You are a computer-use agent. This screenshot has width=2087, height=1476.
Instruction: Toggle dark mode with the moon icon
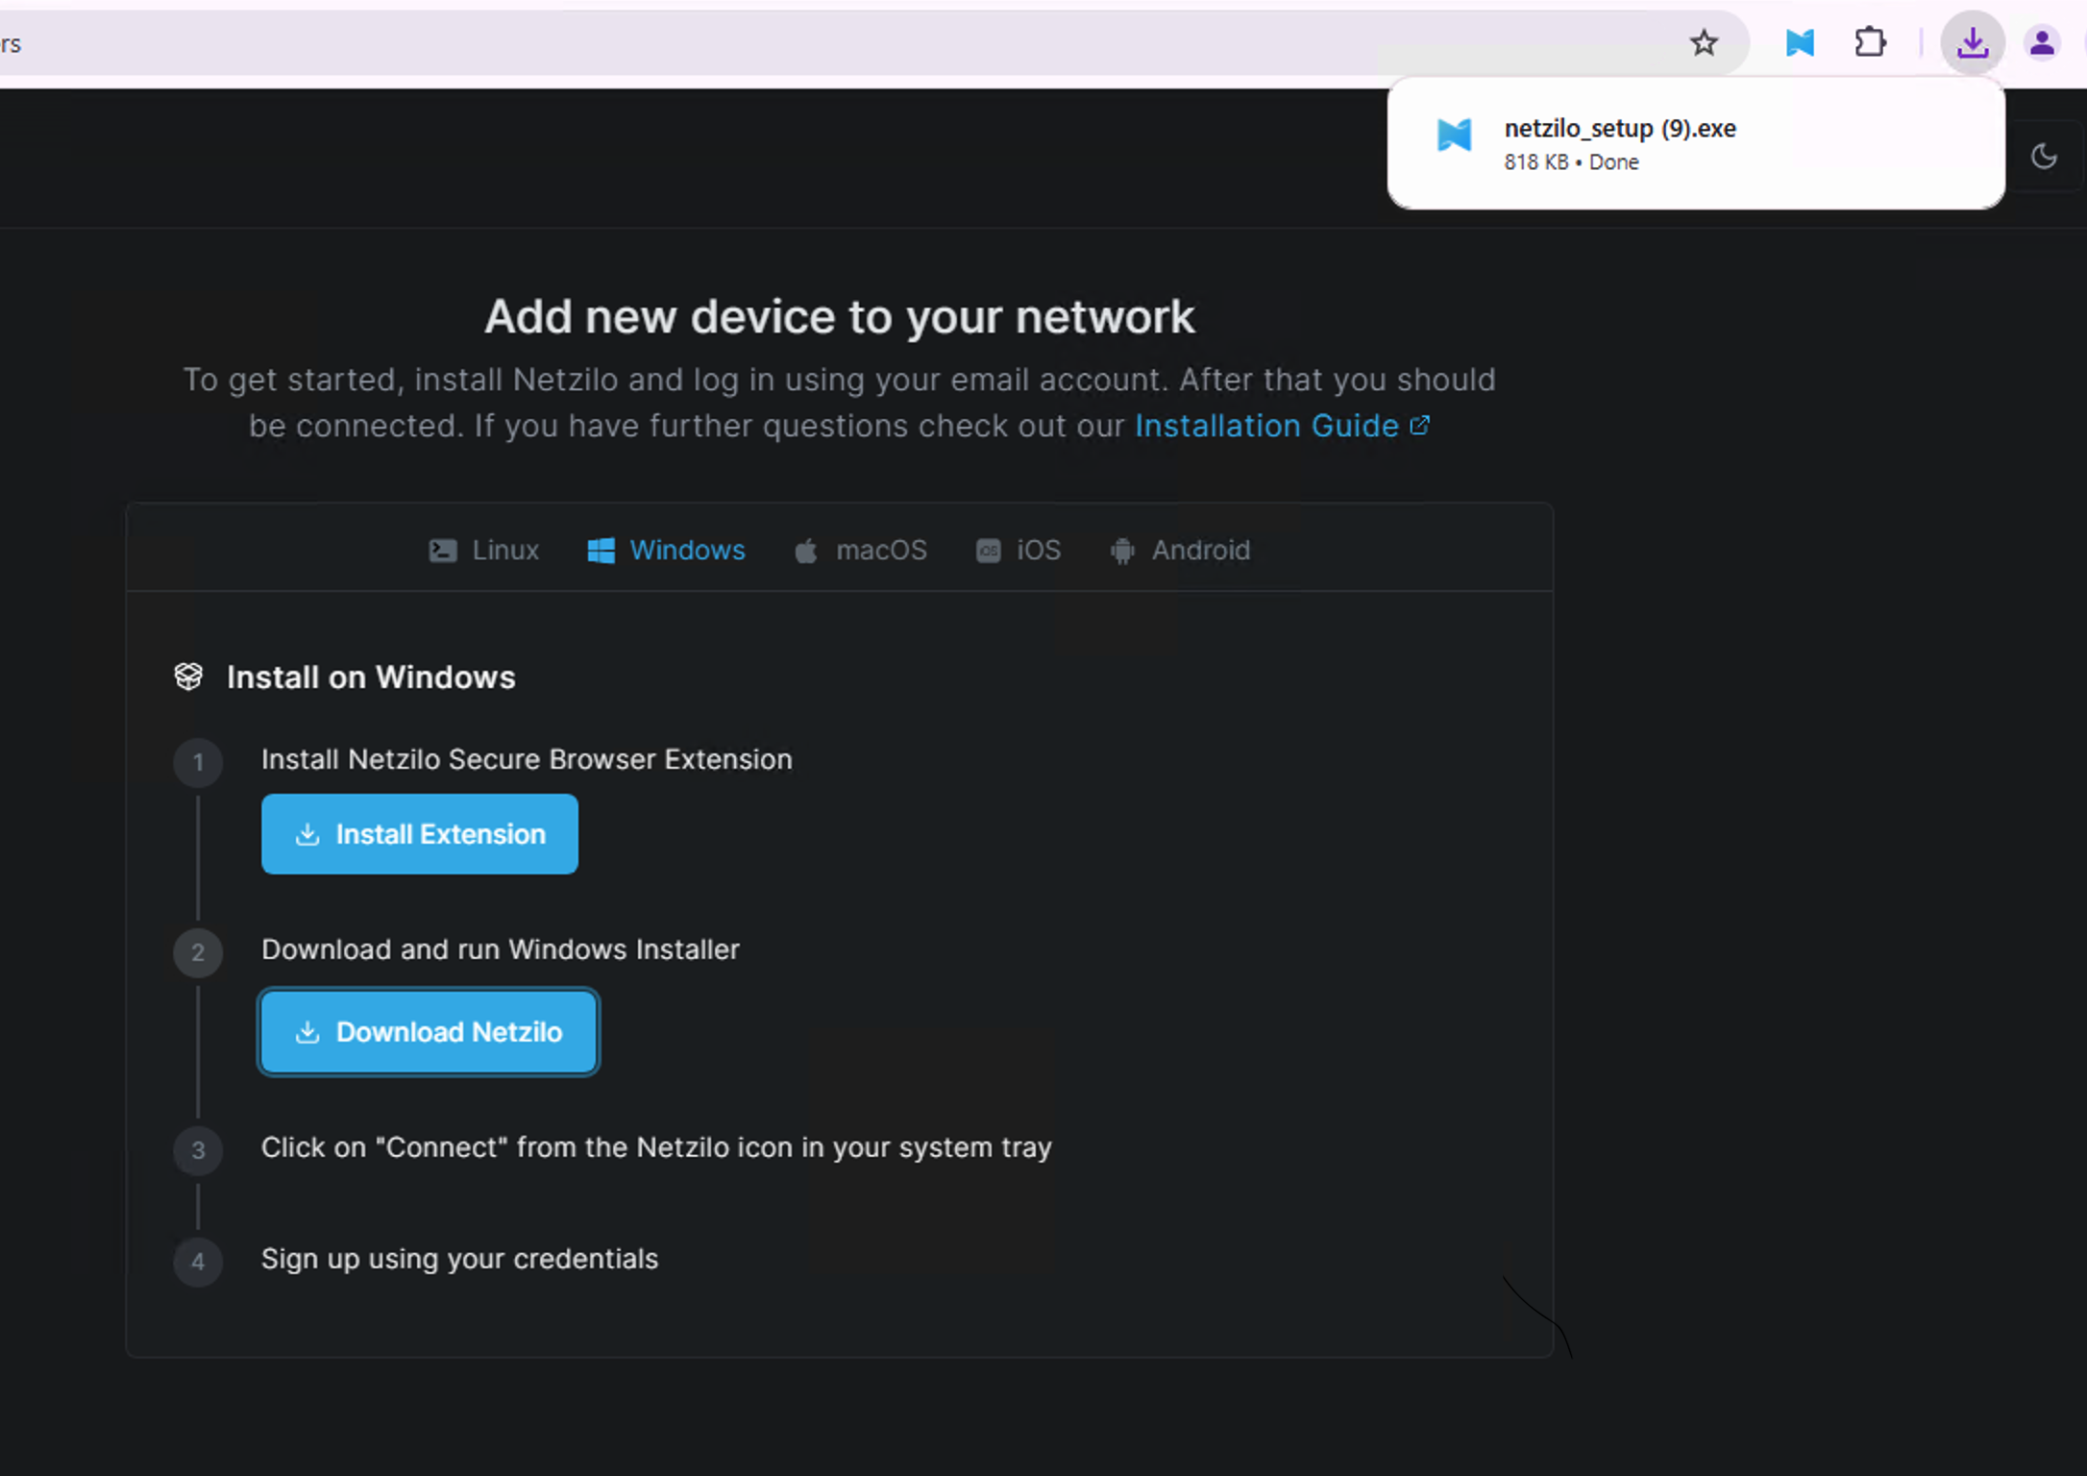click(2044, 157)
